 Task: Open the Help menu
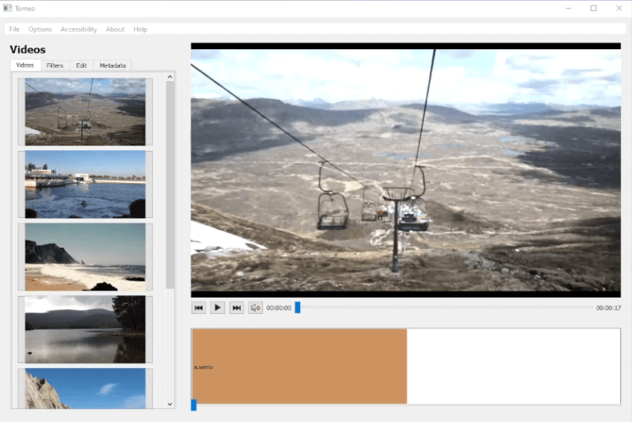tap(140, 29)
